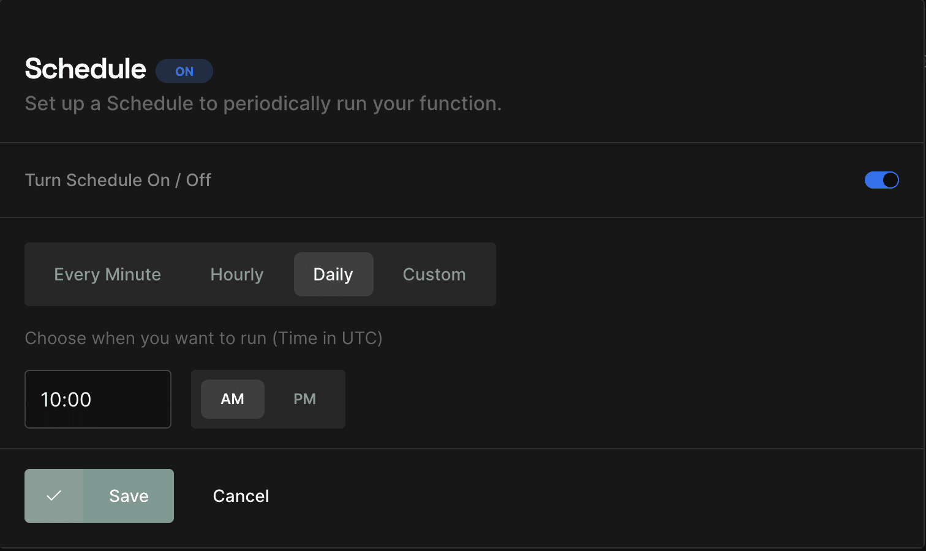Click the 'Turn Schedule On / Off' label
Viewport: 926px width, 551px height.
tap(118, 180)
